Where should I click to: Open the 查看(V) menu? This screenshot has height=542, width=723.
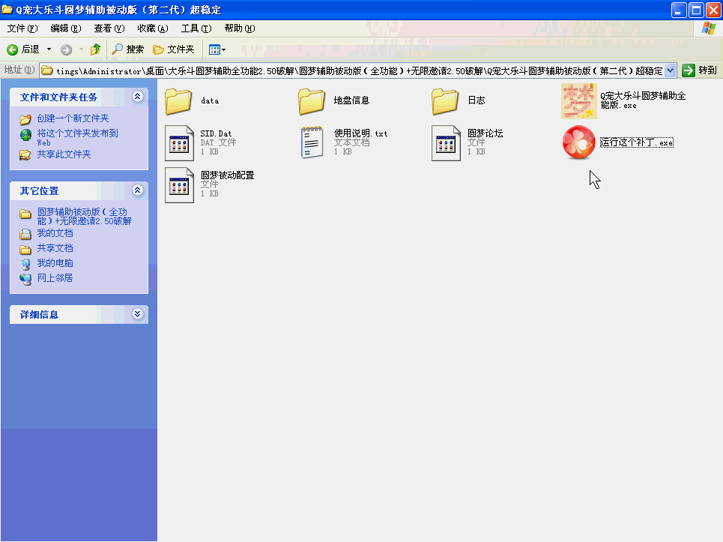[x=109, y=28]
